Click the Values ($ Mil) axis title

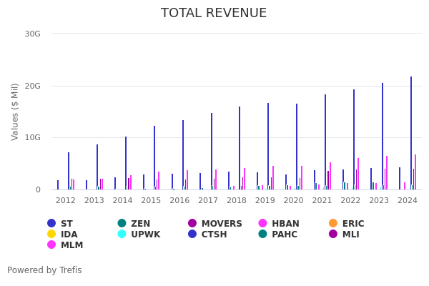click(16, 112)
